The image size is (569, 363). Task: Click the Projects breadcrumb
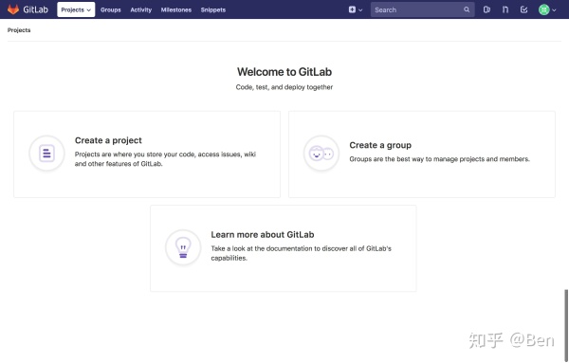point(19,30)
